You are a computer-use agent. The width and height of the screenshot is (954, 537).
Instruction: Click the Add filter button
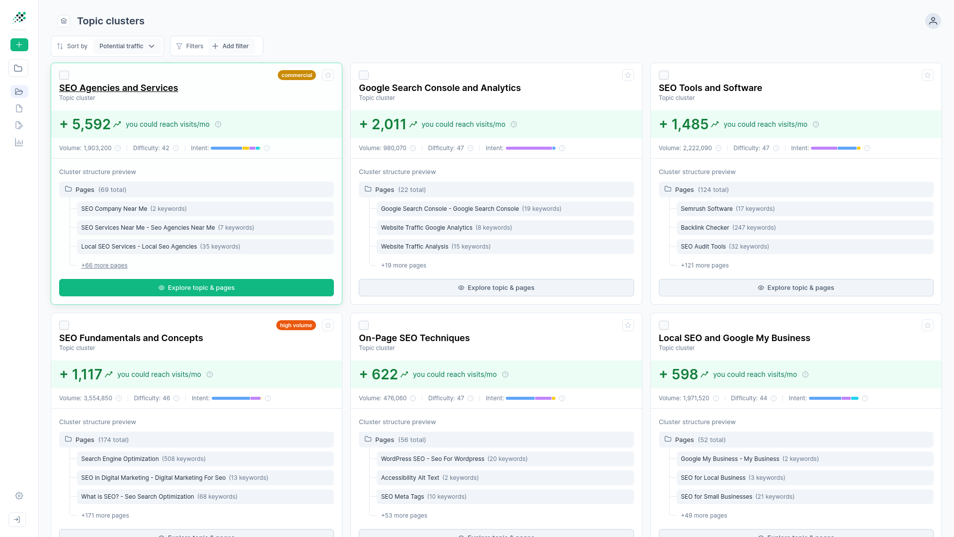point(231,46)
